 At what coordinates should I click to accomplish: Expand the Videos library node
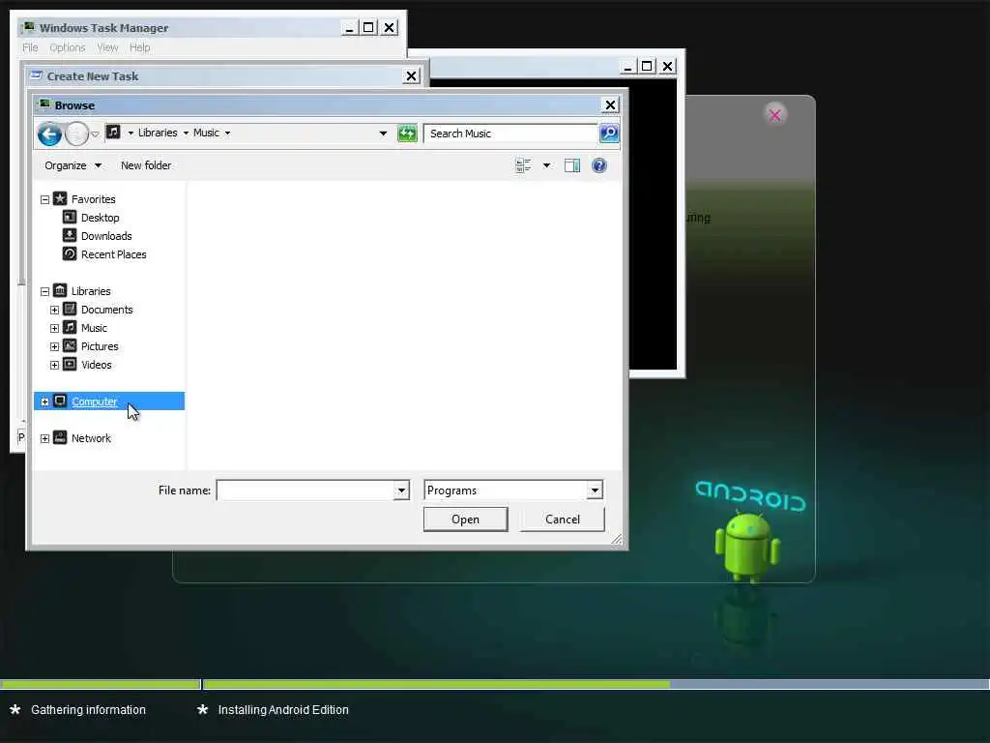pyautogui.click(x=54, y=365)
